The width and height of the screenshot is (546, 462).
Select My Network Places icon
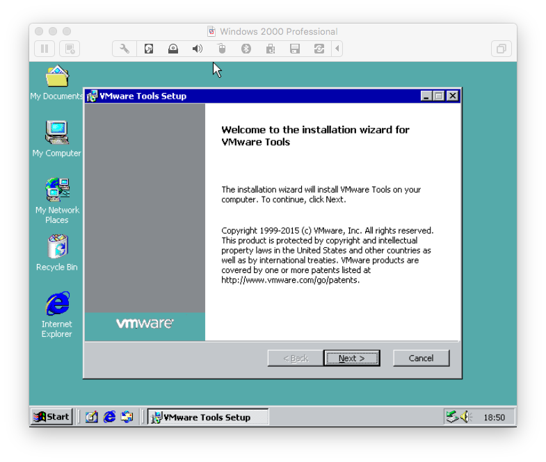[57, 201]
